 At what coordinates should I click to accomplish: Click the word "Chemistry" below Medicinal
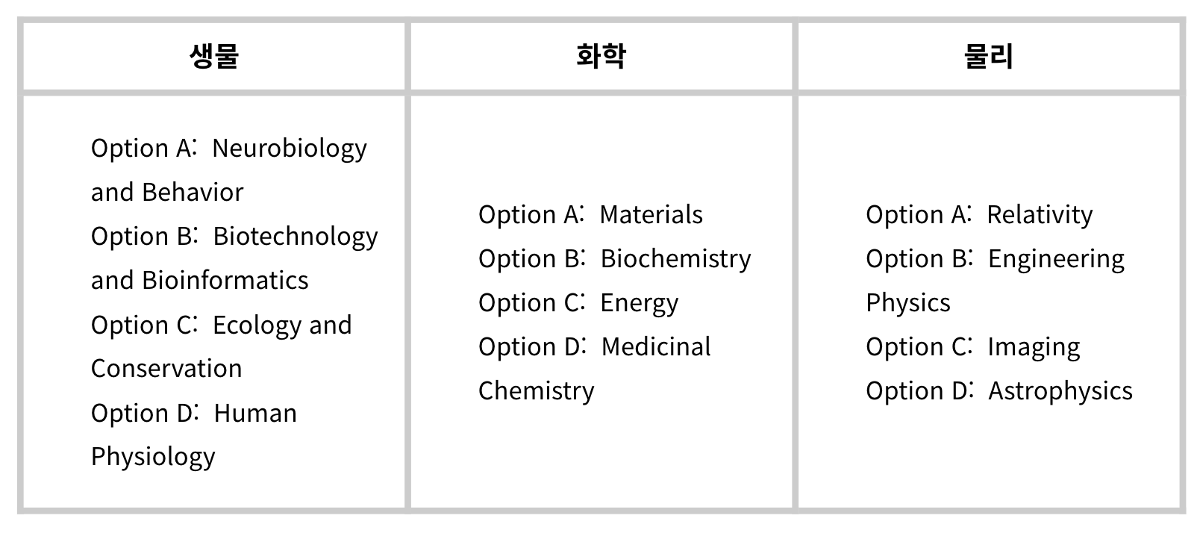536,391
